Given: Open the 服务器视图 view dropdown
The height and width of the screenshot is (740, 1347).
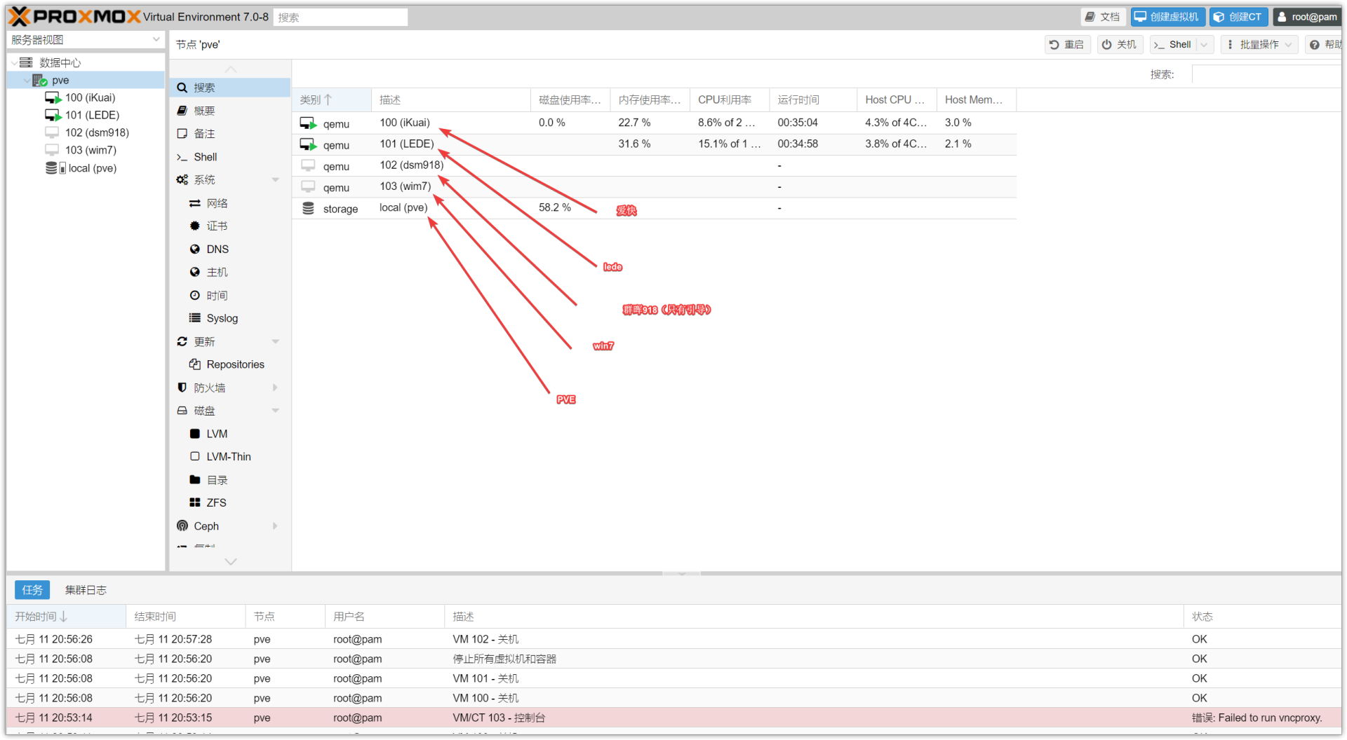Looking at the screenshot, I should pyautogui.click(x=86, y=40).
